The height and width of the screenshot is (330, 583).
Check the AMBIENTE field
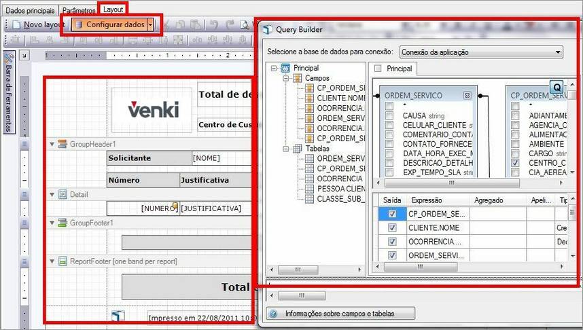(515, 144)
